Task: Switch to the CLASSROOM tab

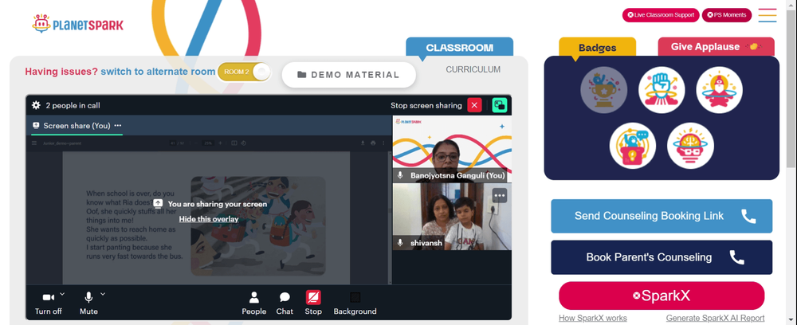Action: [x=460, y=47]
